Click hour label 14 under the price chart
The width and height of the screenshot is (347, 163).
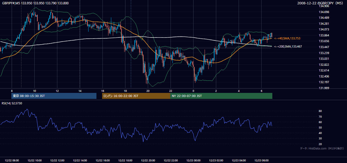(x=80, y=91)
